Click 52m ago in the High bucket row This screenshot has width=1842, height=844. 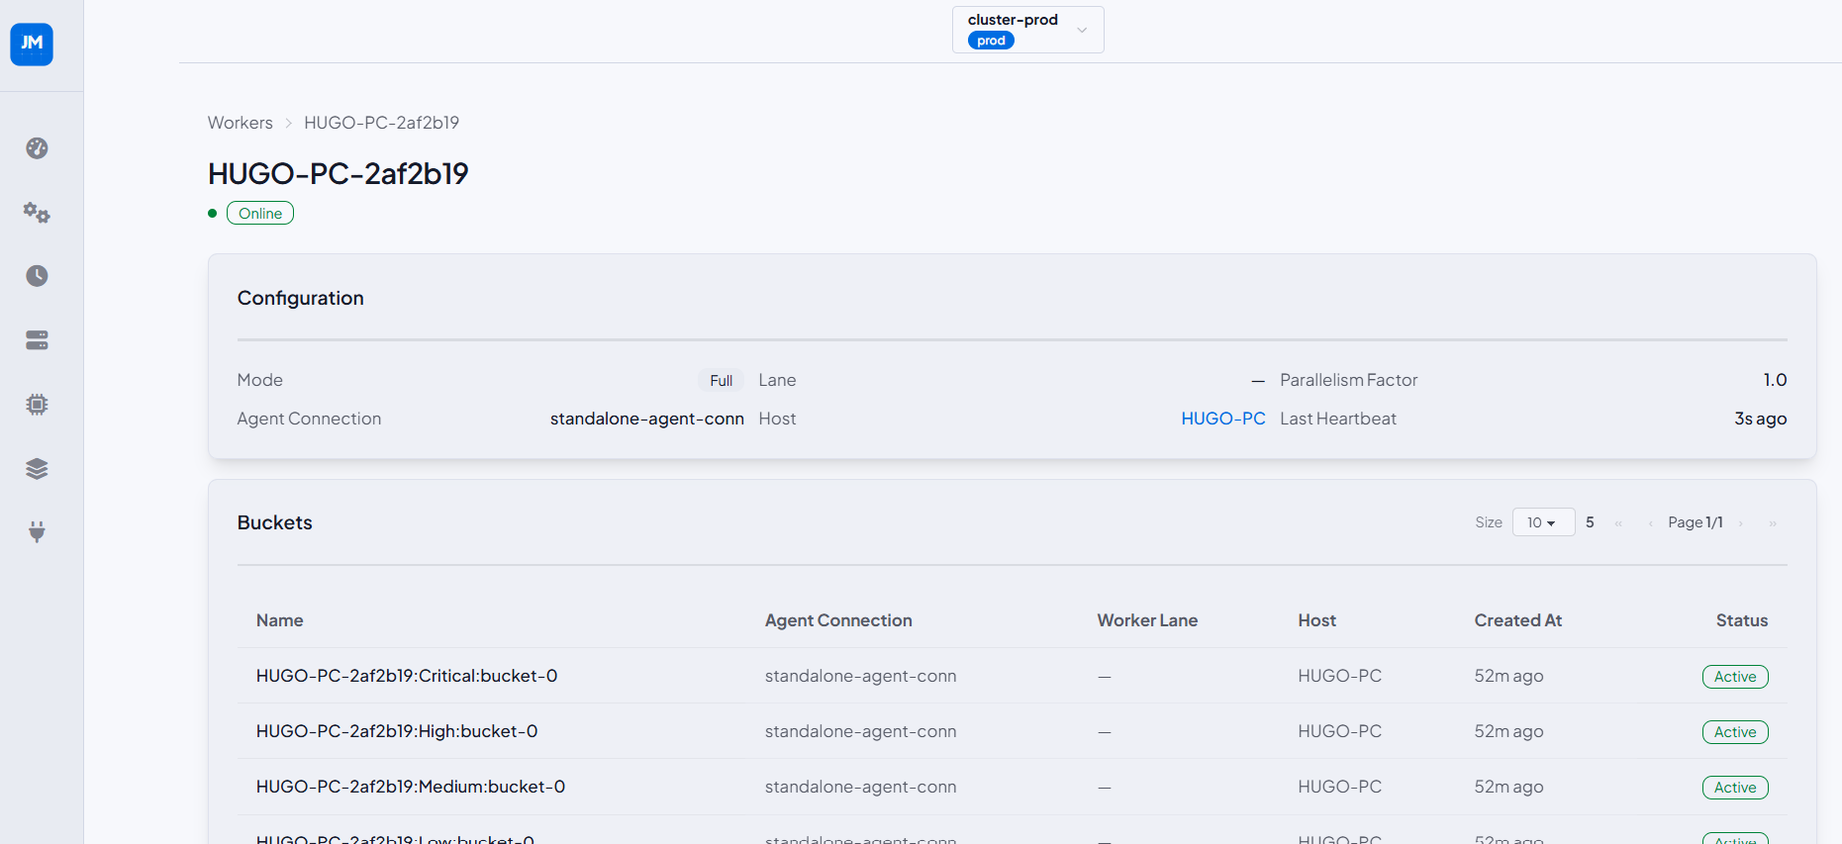pyautogui.click(x=1508, y=731)
